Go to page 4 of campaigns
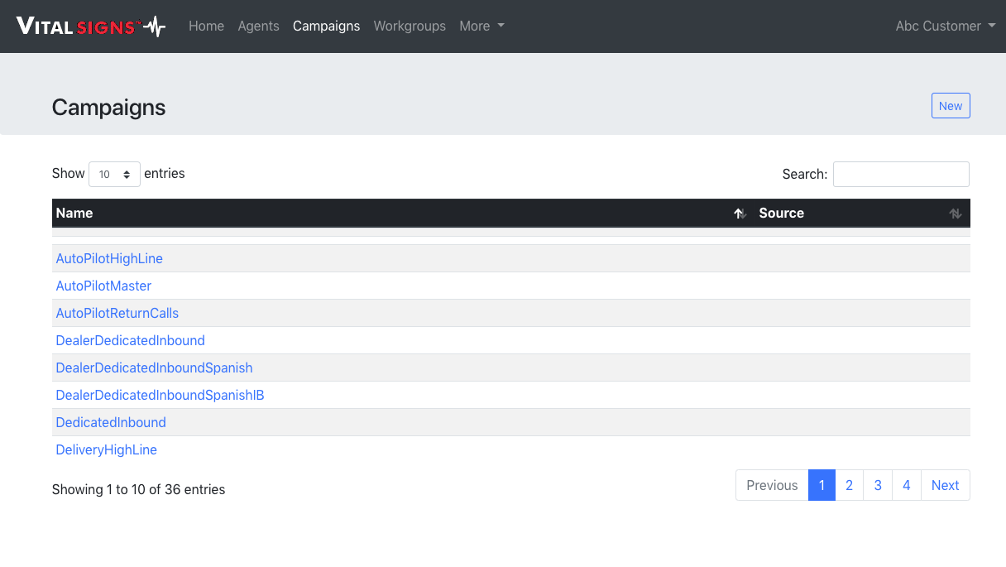 coord(906,486)
